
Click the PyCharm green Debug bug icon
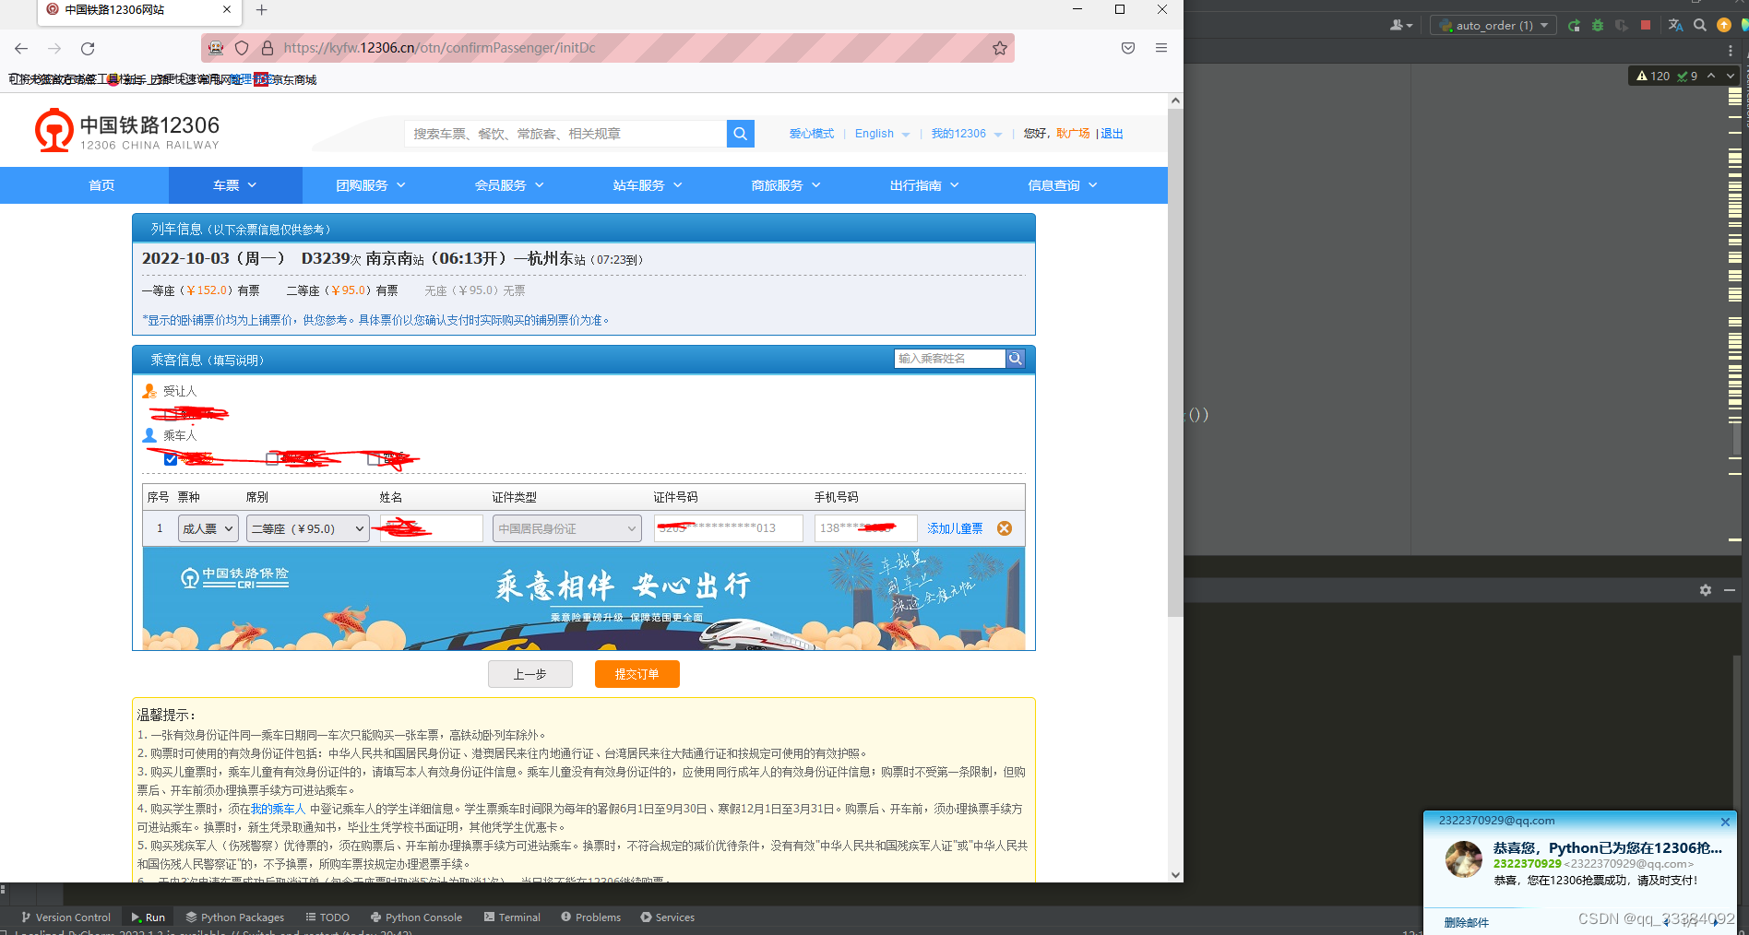click(1598, 26)
